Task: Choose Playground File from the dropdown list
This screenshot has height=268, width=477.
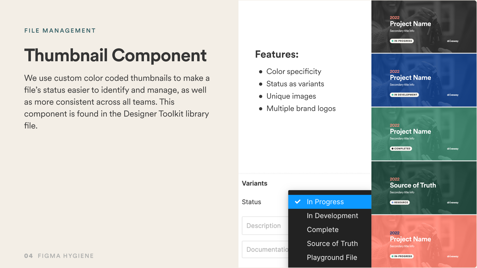Action: point(332,258)
